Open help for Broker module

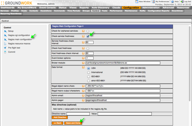click(83, 63)
